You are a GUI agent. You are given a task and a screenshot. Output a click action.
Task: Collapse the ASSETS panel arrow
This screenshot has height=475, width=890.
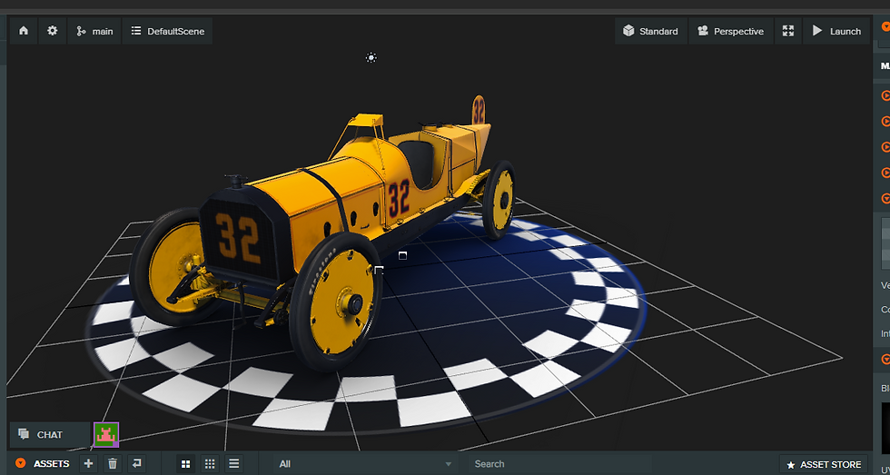[x=21, y=464]
